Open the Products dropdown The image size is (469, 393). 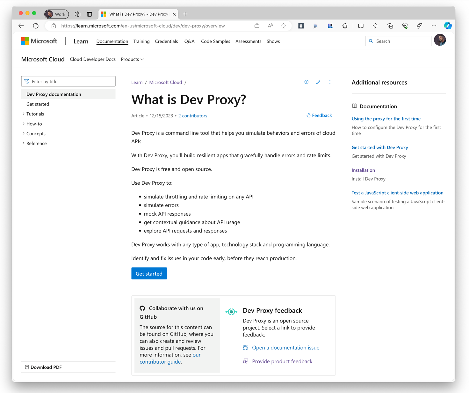pos(132,59)
